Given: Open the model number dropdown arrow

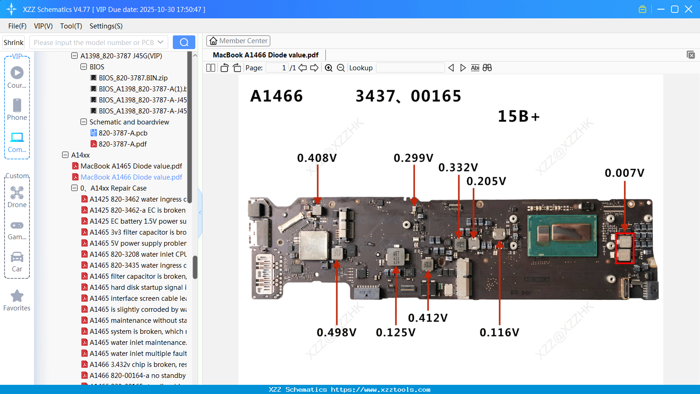Looking at the screenshot, I should click(160, 42).
